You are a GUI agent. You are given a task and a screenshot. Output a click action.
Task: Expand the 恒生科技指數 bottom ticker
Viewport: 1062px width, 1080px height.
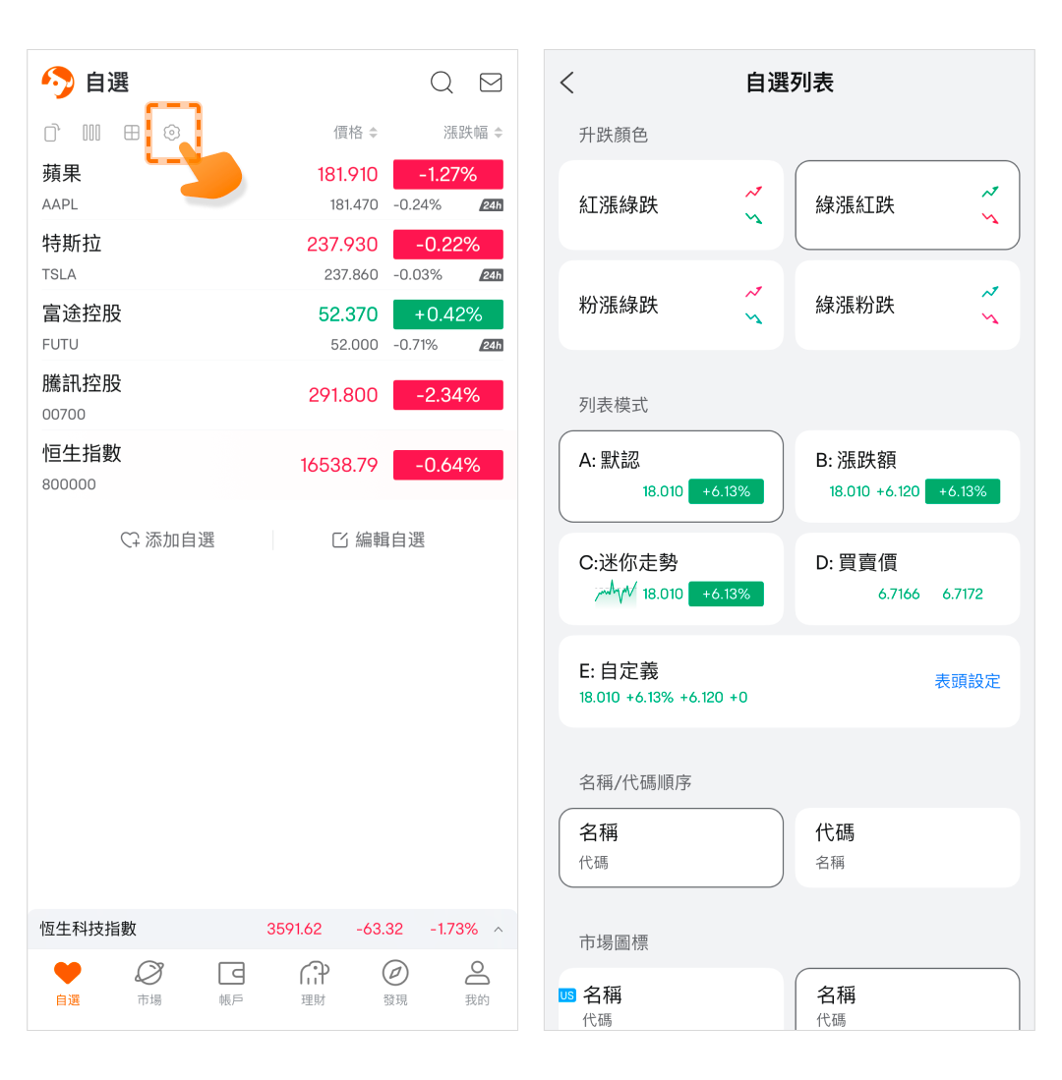click(x=499, y=930)
